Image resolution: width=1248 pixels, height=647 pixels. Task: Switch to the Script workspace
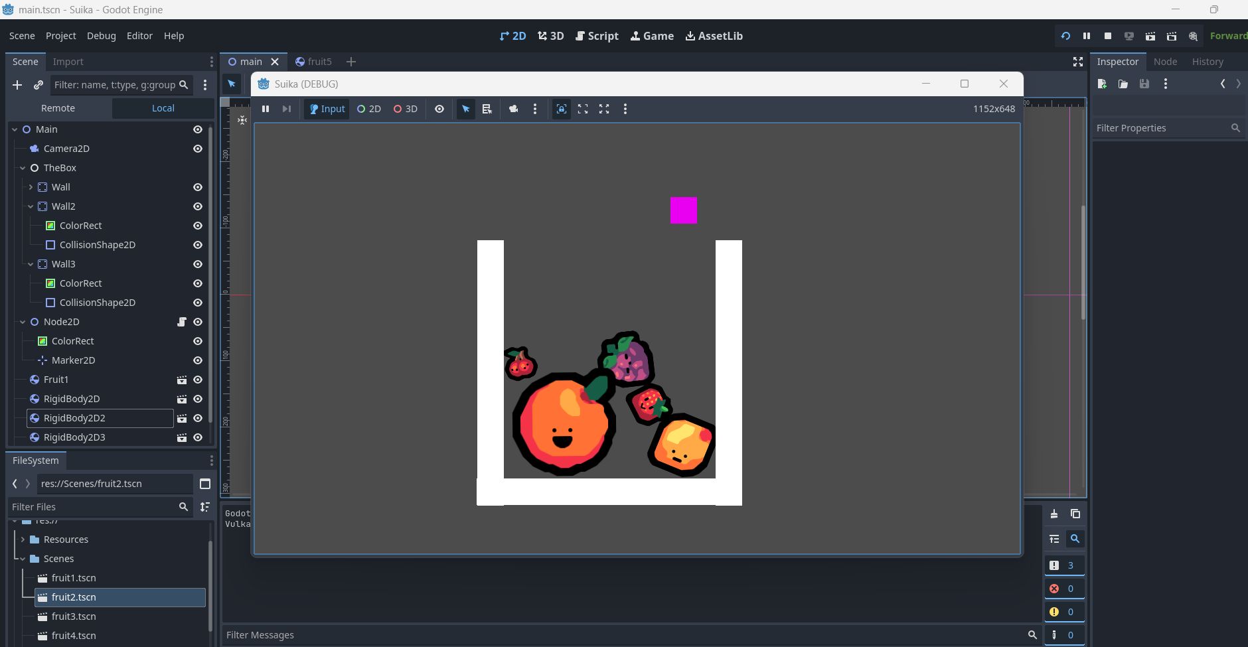pyautogui.click(x=597, y=36)
